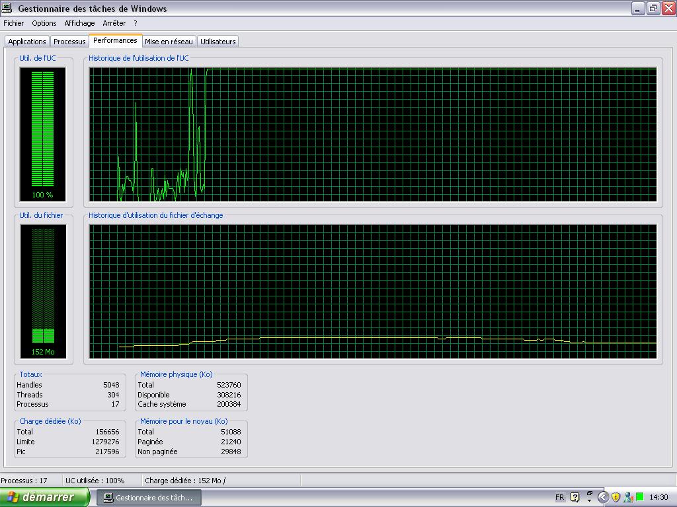Viewport: 677px width, 507px height.
Task: Open the Fichier menu
Action: click(13, 23)
